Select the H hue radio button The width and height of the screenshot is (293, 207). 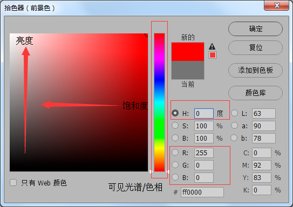(175, 113)
